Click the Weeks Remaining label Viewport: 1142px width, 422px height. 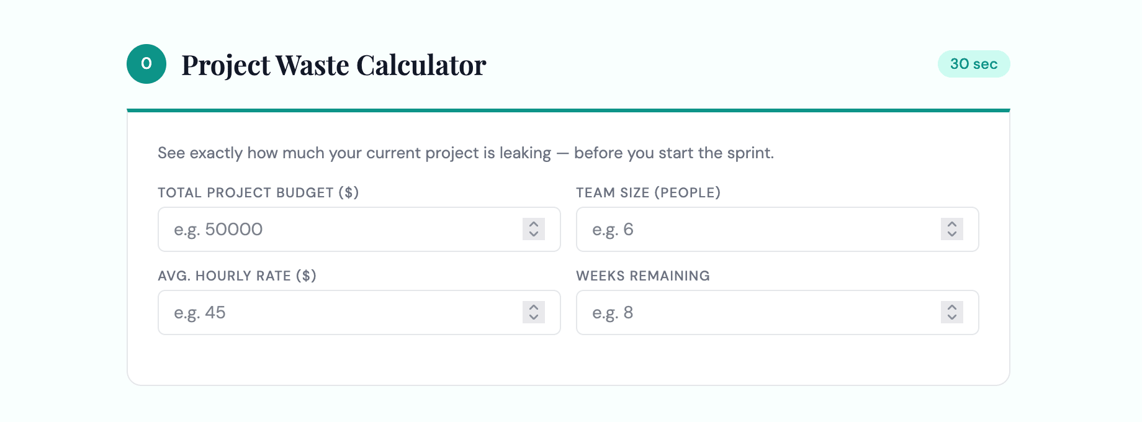coord(643,276)
